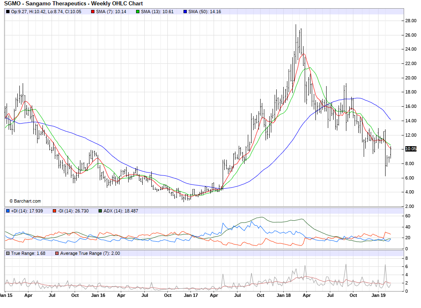Click the blue +DI (14) legend swatch

coord(8,211)
